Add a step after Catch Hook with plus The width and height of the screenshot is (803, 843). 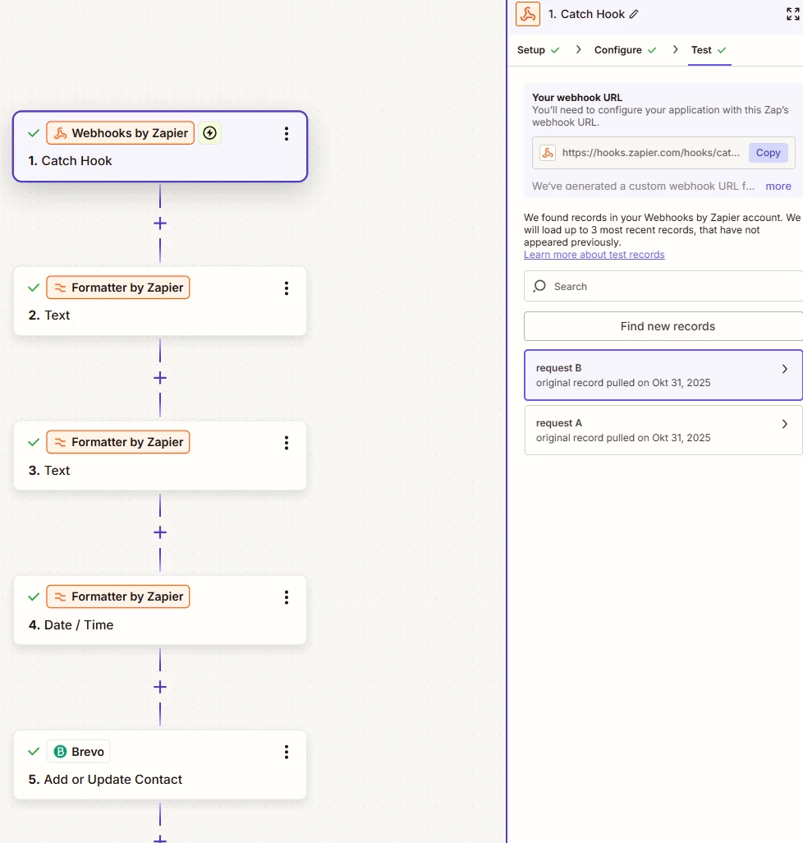coord(160,223)
